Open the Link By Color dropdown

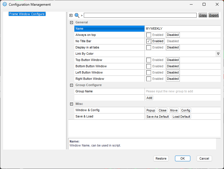(218, 54)
